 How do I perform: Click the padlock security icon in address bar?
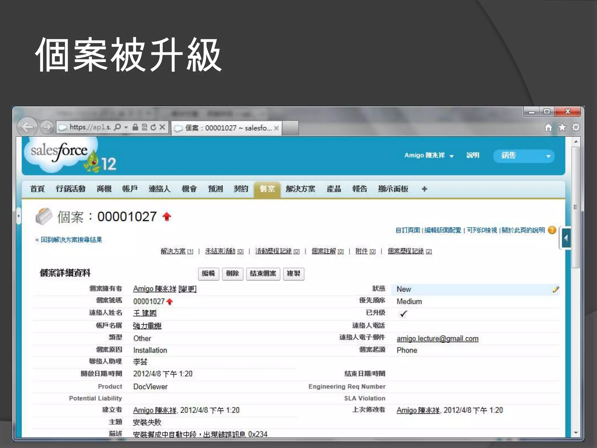tap(135, 127)
